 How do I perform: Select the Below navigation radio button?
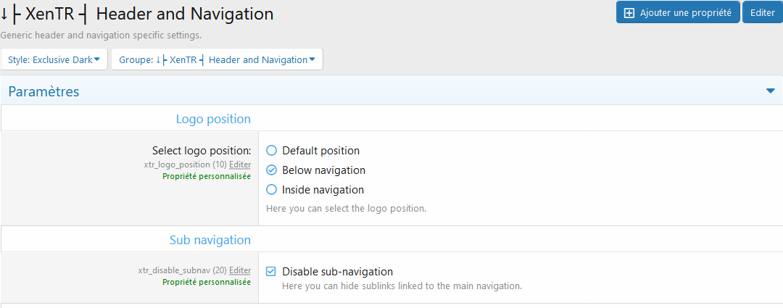[x=271, y=170]
